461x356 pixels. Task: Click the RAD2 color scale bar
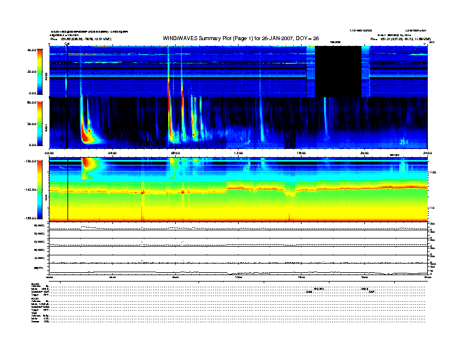40,72
